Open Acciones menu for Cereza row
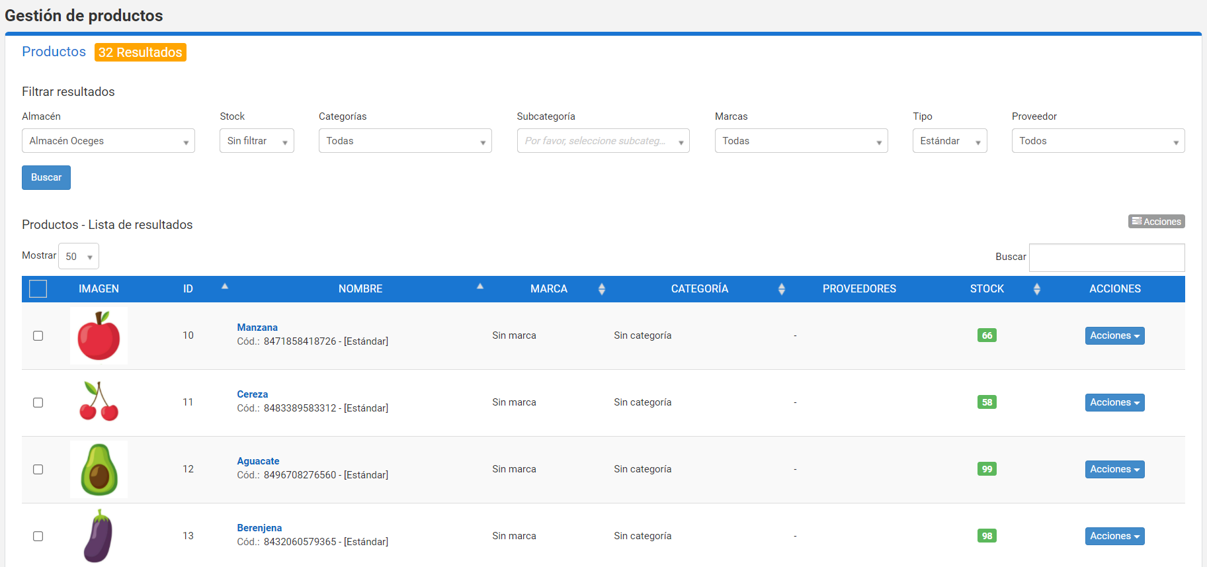The height and width of the screenshot is (567, 1207). tap(1114, 402)
